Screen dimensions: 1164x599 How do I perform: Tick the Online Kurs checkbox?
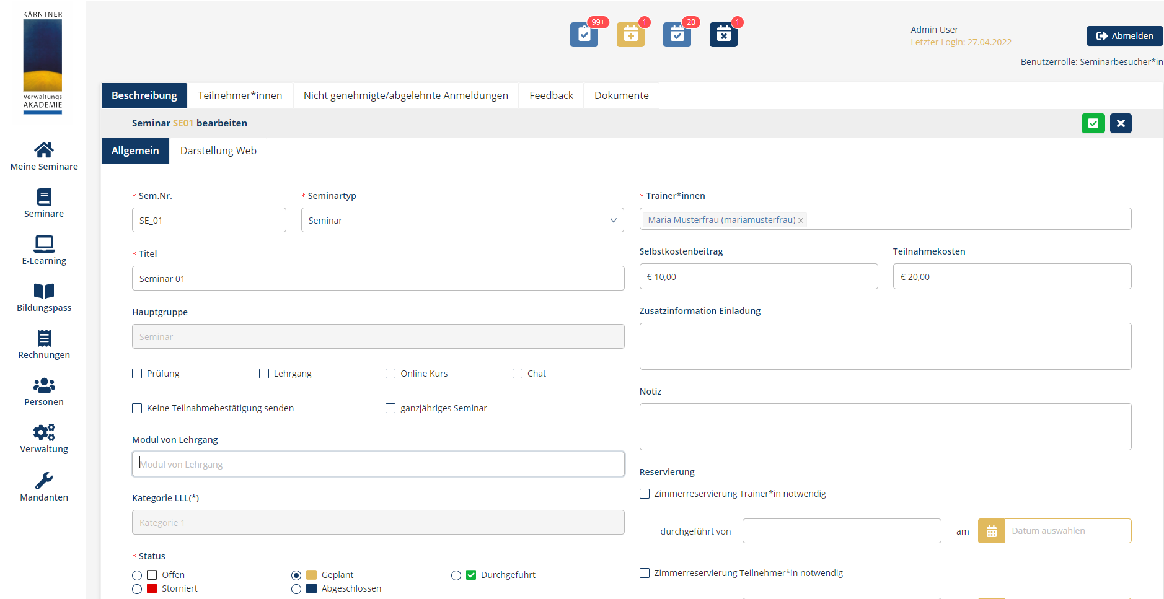(390, 374)
